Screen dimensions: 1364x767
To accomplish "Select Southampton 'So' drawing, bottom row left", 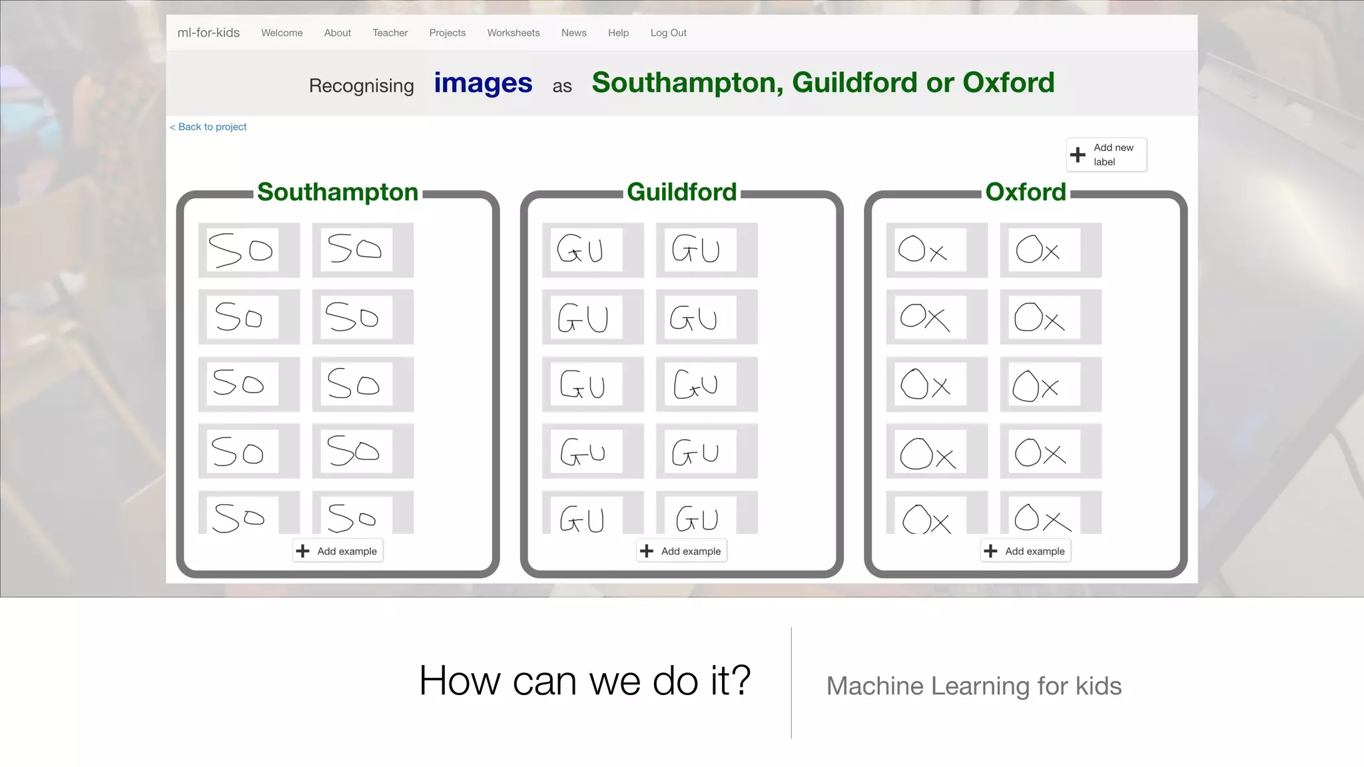I will tap(249, 513).
